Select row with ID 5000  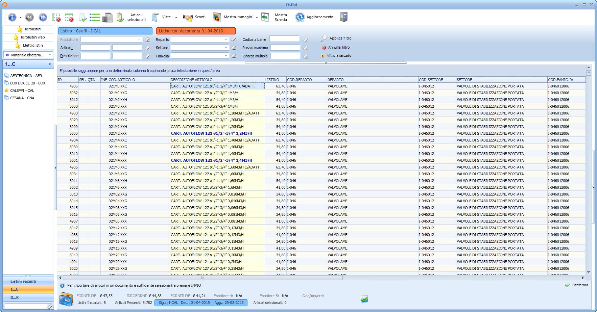pos(321,133)
